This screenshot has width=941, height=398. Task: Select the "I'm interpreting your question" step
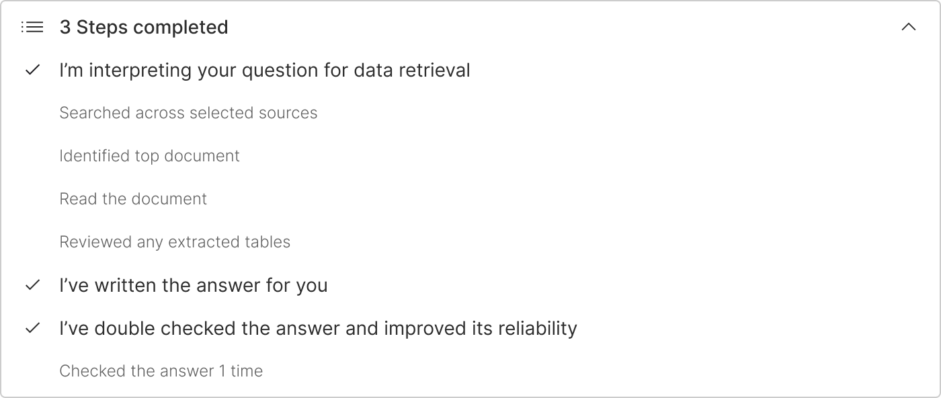pyautogui.click(x=265, y=70)
